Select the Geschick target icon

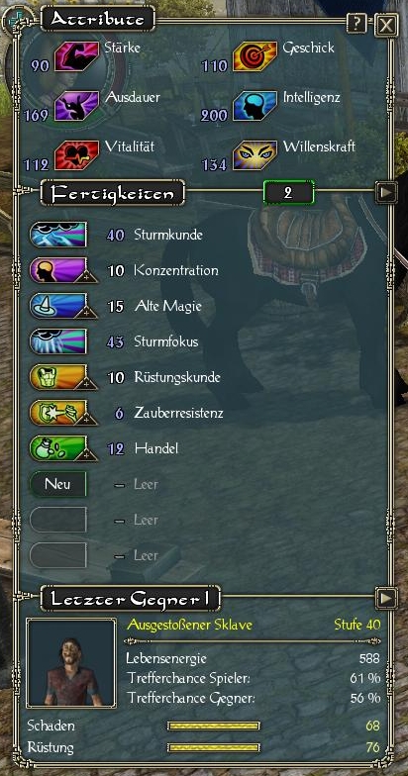coord(255,56)
